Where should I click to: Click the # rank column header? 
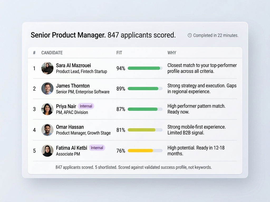[34, 53]
